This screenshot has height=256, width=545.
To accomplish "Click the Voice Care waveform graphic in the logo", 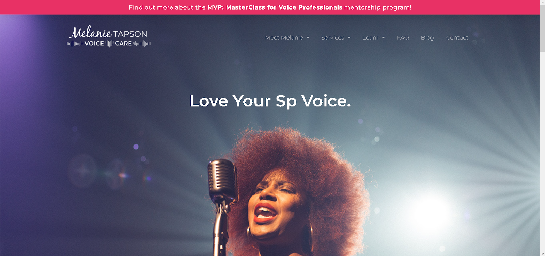I will (108, 44).
